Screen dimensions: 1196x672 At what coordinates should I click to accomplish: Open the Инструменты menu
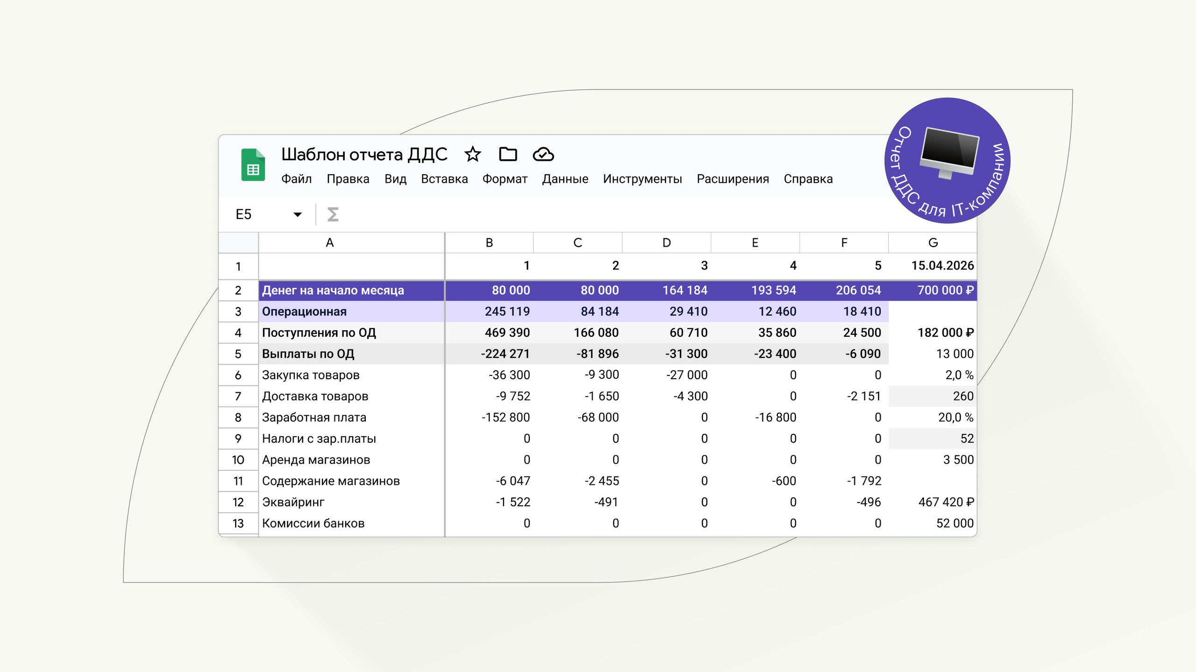(x=642, y=179)
